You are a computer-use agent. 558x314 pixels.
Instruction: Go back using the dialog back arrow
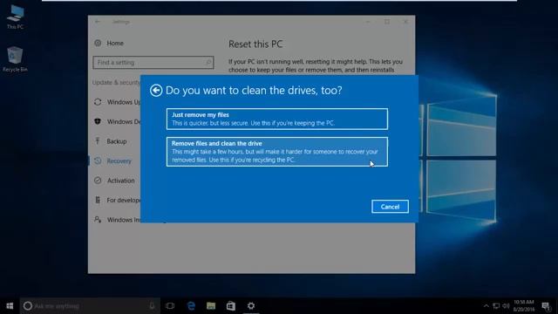click(x=156, y=91)
